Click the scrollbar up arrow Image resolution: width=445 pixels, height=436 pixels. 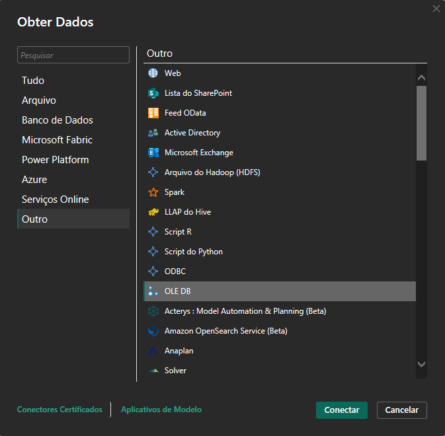(x=421, y=78)
